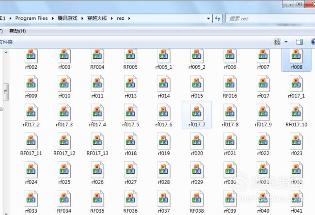The image size is (315, 215).
Task: Select the RF017_11 file icon
Action: click(x=31, y=141)
